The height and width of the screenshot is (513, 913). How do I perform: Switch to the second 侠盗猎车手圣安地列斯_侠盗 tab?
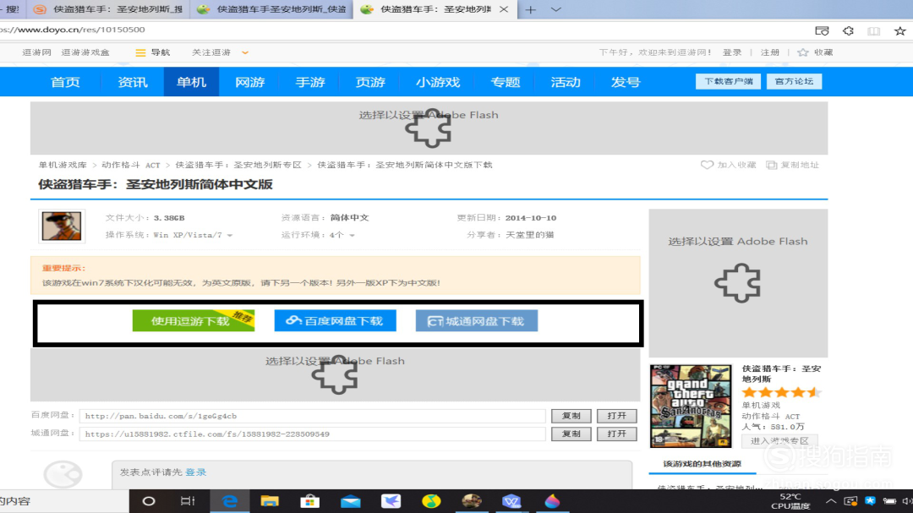(271, 9)
